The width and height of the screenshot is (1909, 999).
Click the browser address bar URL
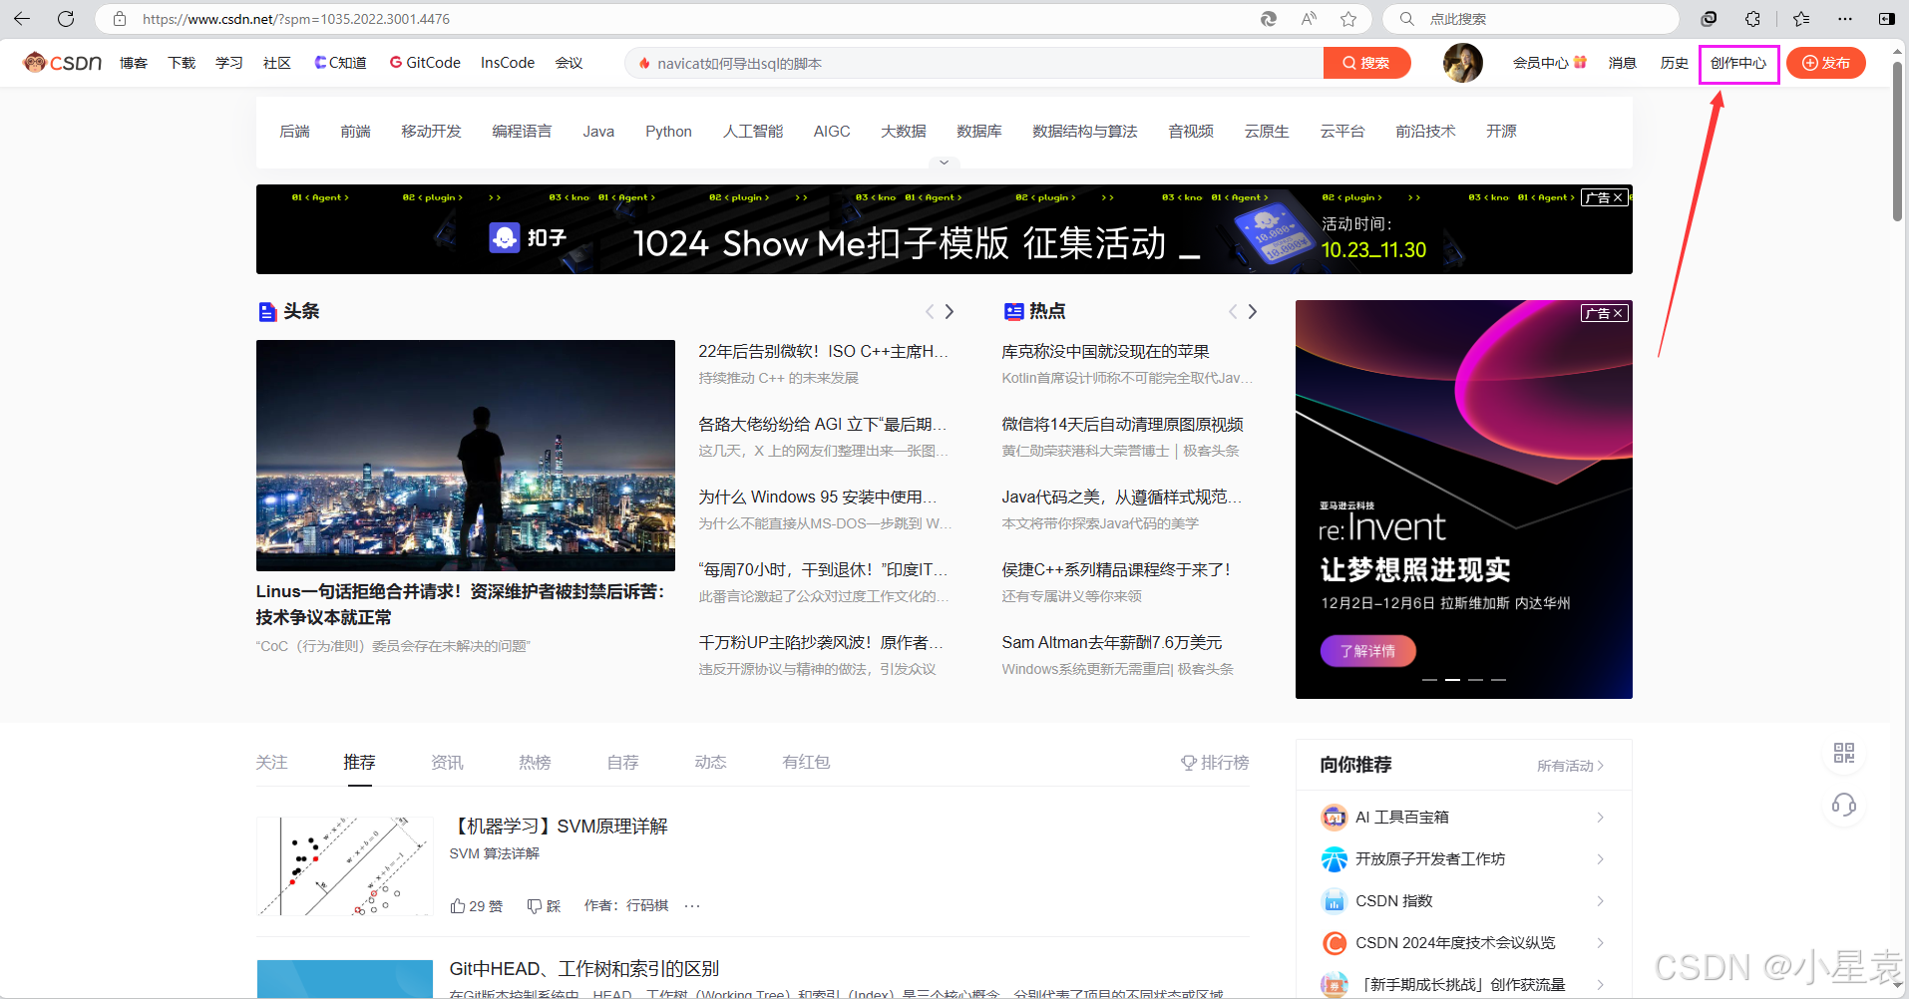click(295, 19)
